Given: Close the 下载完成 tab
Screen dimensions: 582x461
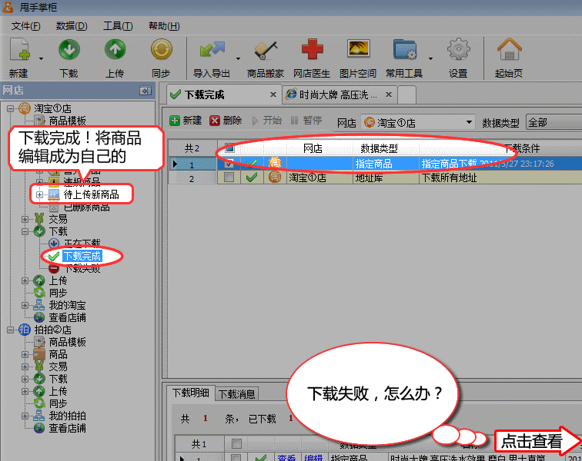Looking at the screenshot, I should click(273, 95).
